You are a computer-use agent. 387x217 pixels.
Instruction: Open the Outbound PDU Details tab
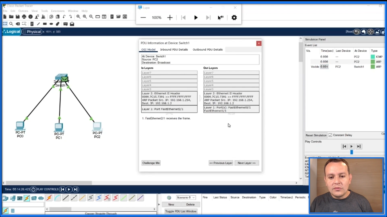pos(208,49)
